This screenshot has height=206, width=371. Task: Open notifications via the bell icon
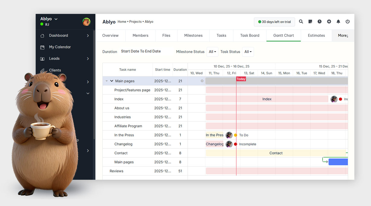(338, 21)
